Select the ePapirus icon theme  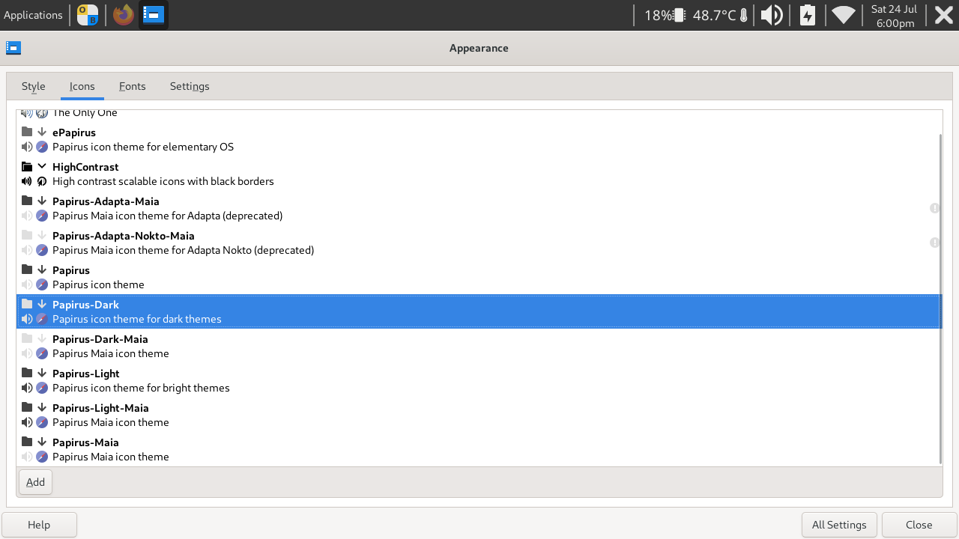[x=74, y=133]
